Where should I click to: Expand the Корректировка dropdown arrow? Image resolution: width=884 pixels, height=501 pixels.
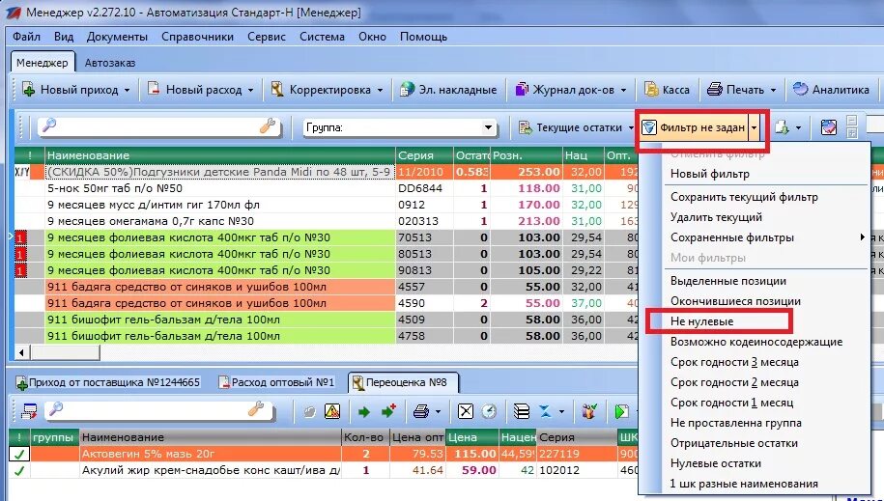tap(380, 90)
